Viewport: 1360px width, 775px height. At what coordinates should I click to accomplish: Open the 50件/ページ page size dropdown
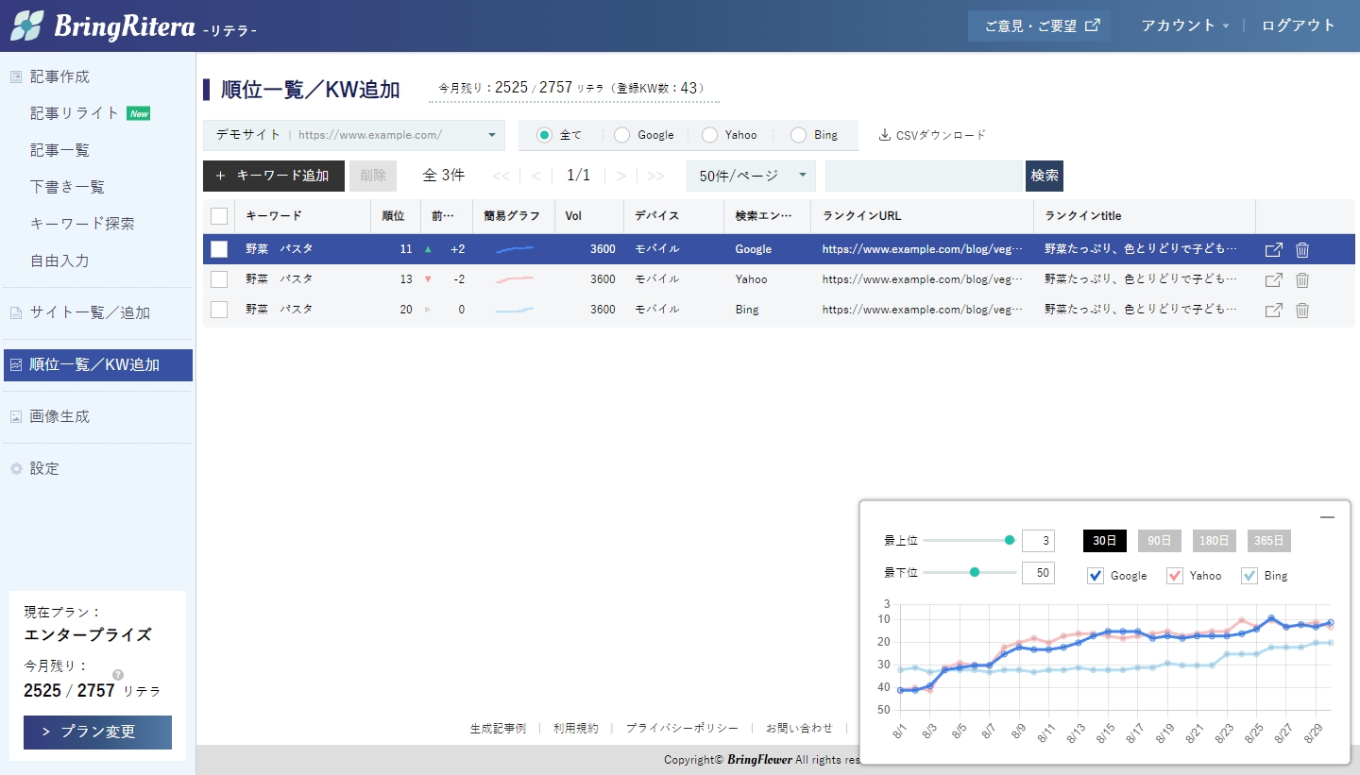[x=751, y=176]
